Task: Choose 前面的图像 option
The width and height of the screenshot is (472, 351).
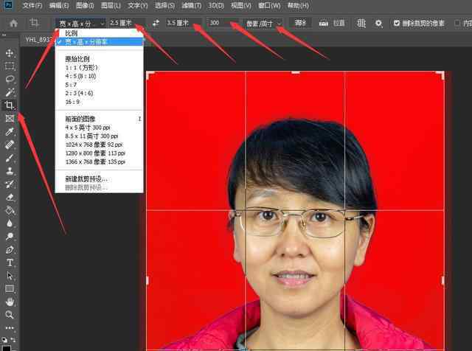Action: (x=99, y=119)
